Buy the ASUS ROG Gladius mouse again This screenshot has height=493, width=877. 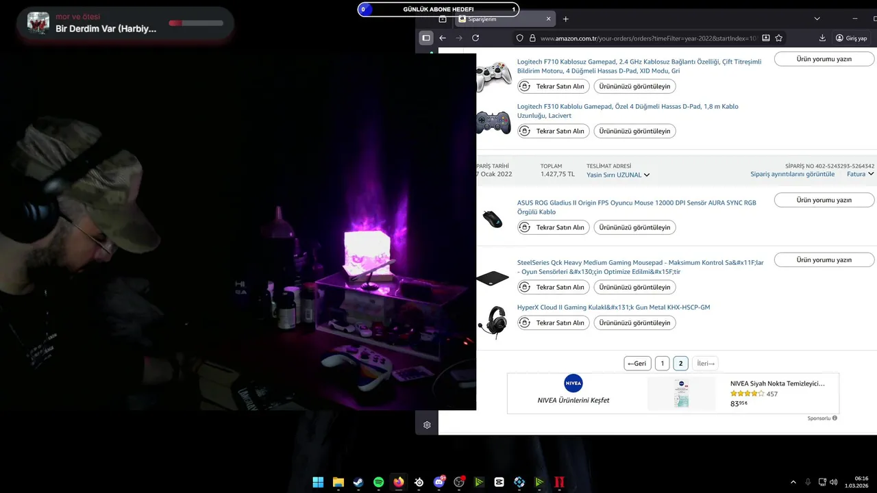pos(554,227)
